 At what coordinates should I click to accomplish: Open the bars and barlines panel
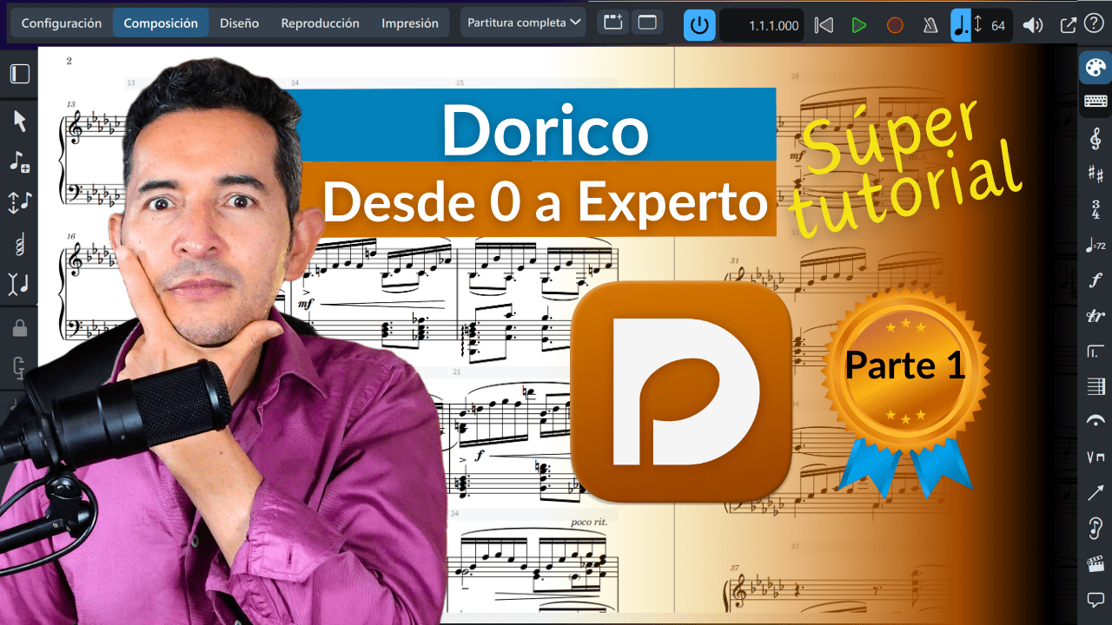[1095, 386]
